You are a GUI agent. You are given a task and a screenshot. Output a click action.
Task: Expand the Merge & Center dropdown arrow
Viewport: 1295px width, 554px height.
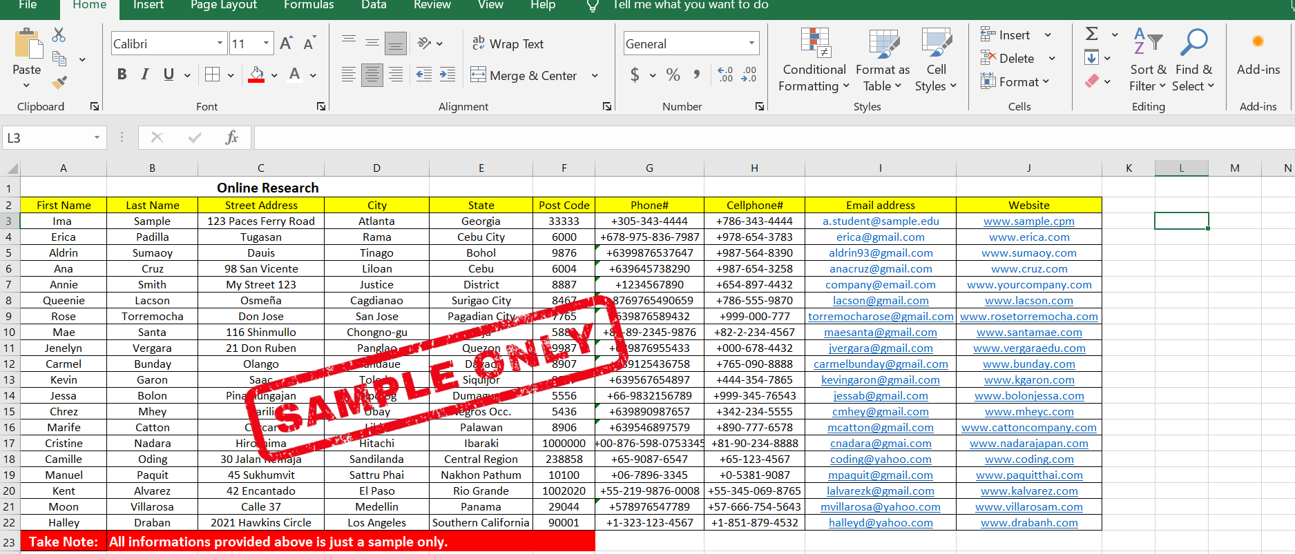(595, 75)
